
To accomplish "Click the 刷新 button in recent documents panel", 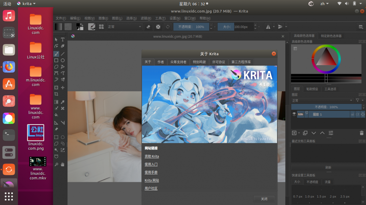I will pos(328,167).
